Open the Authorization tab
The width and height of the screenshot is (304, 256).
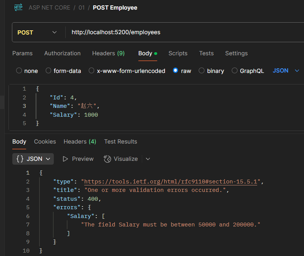pyautogui.click(x=62, y=53)
